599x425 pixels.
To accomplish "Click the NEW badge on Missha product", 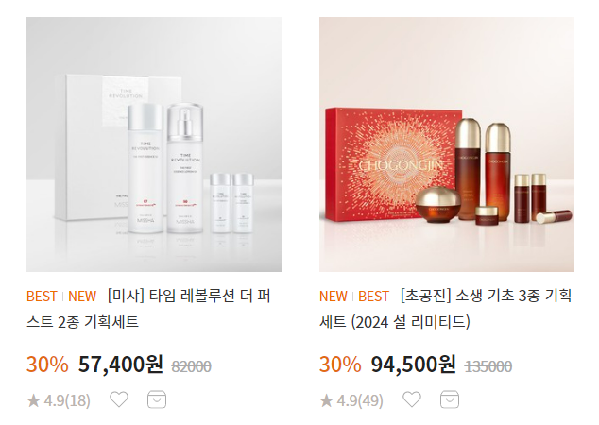I will [x=82, y=297].
